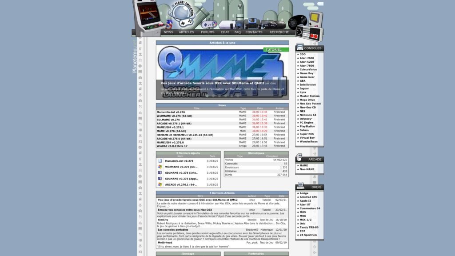This screenshot has width=455, height=256.
Task: Click the arcade cabinet icon beside ARCADE
Action: [x=299, y=158]
